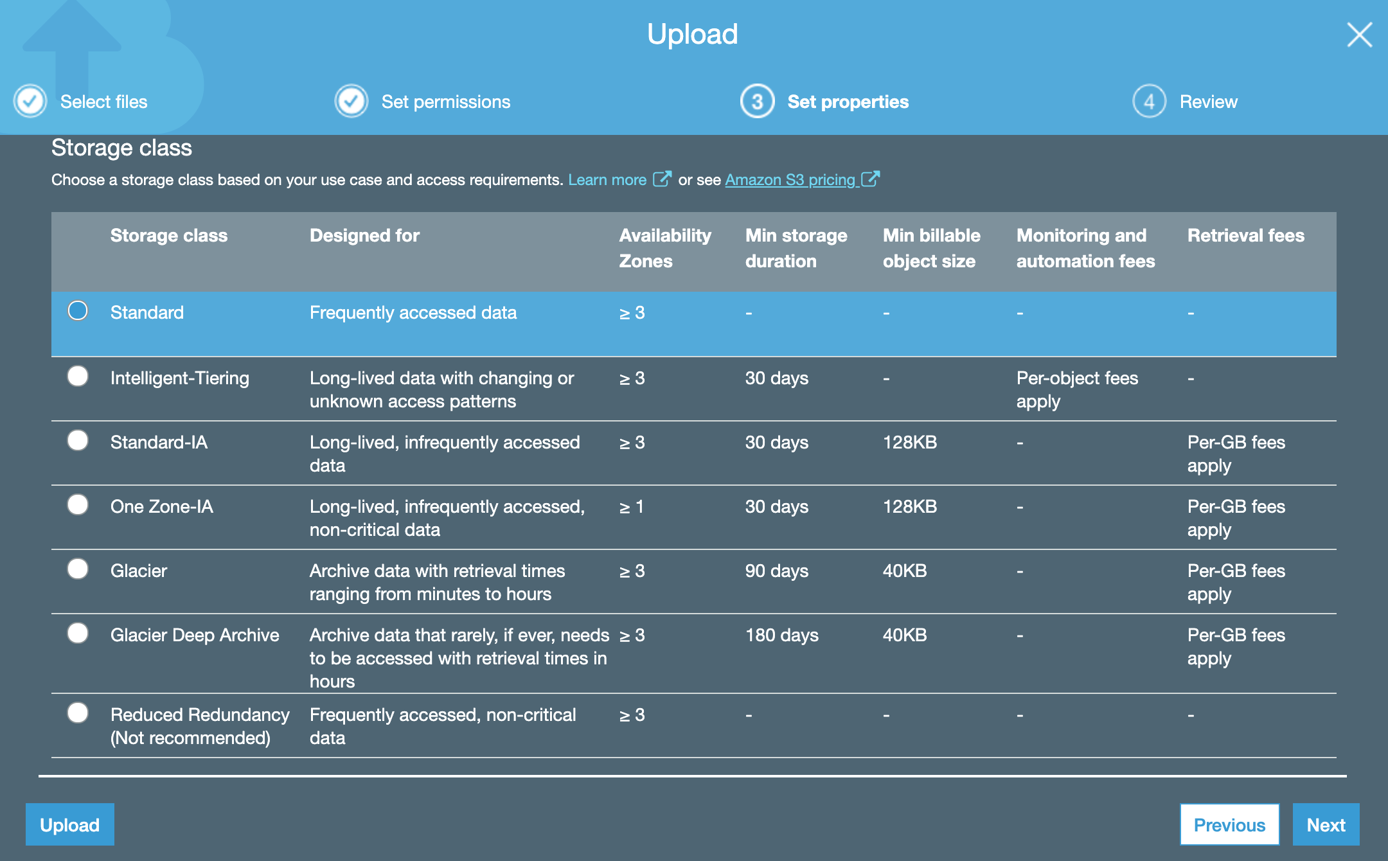Select the Standard-IA radio button
Image resolution: width=1388 pixels, height=861 pixels.
(78, 440)
